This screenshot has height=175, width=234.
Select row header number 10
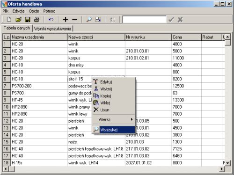point(7,107)
